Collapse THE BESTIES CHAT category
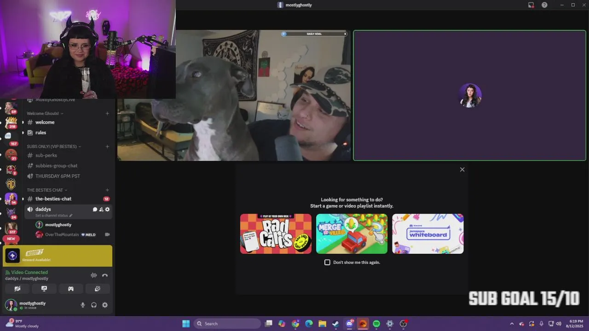The image size is (589, 331). point(47,190)
